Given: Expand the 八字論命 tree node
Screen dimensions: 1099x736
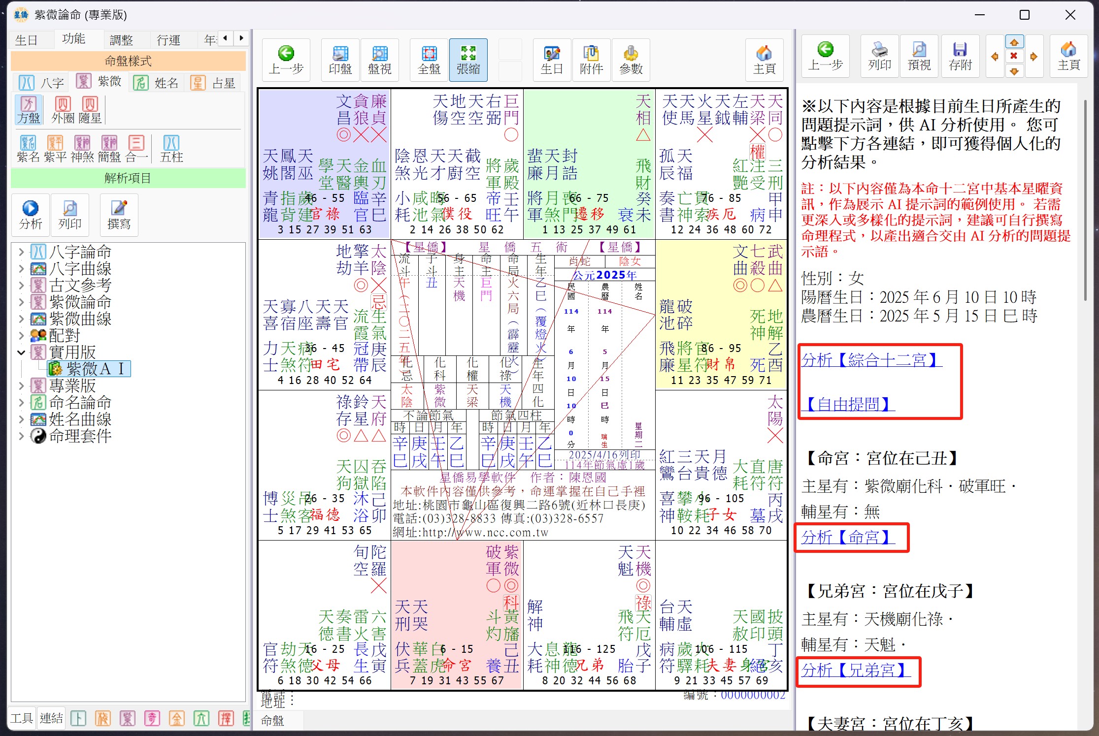Looking at the screenshot, I should pos(21,252).
